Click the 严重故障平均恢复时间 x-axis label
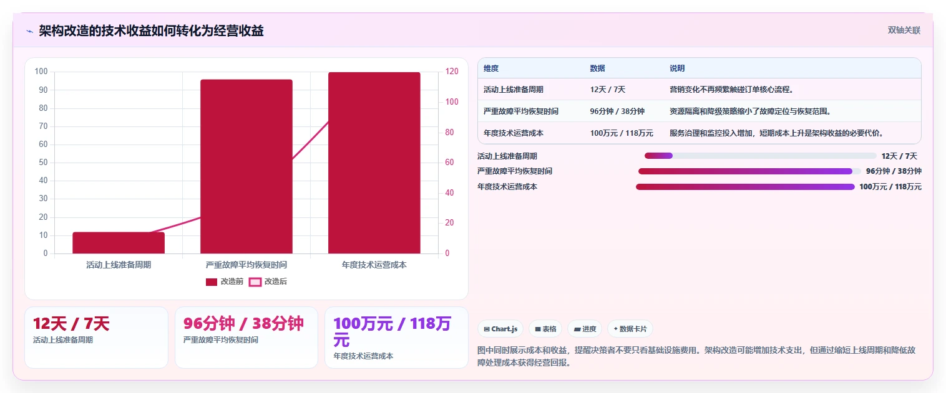The image size is (946, 393). 246,265
